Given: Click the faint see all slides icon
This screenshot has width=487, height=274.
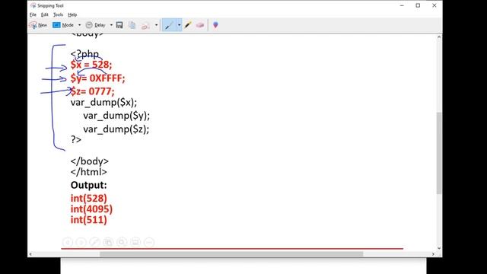Looking at the screenshot, I should (108, 242).
